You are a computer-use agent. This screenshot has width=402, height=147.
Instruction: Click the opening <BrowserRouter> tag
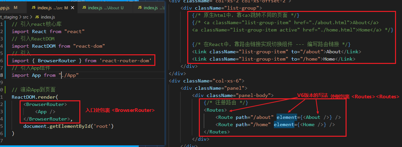(45, 104)
